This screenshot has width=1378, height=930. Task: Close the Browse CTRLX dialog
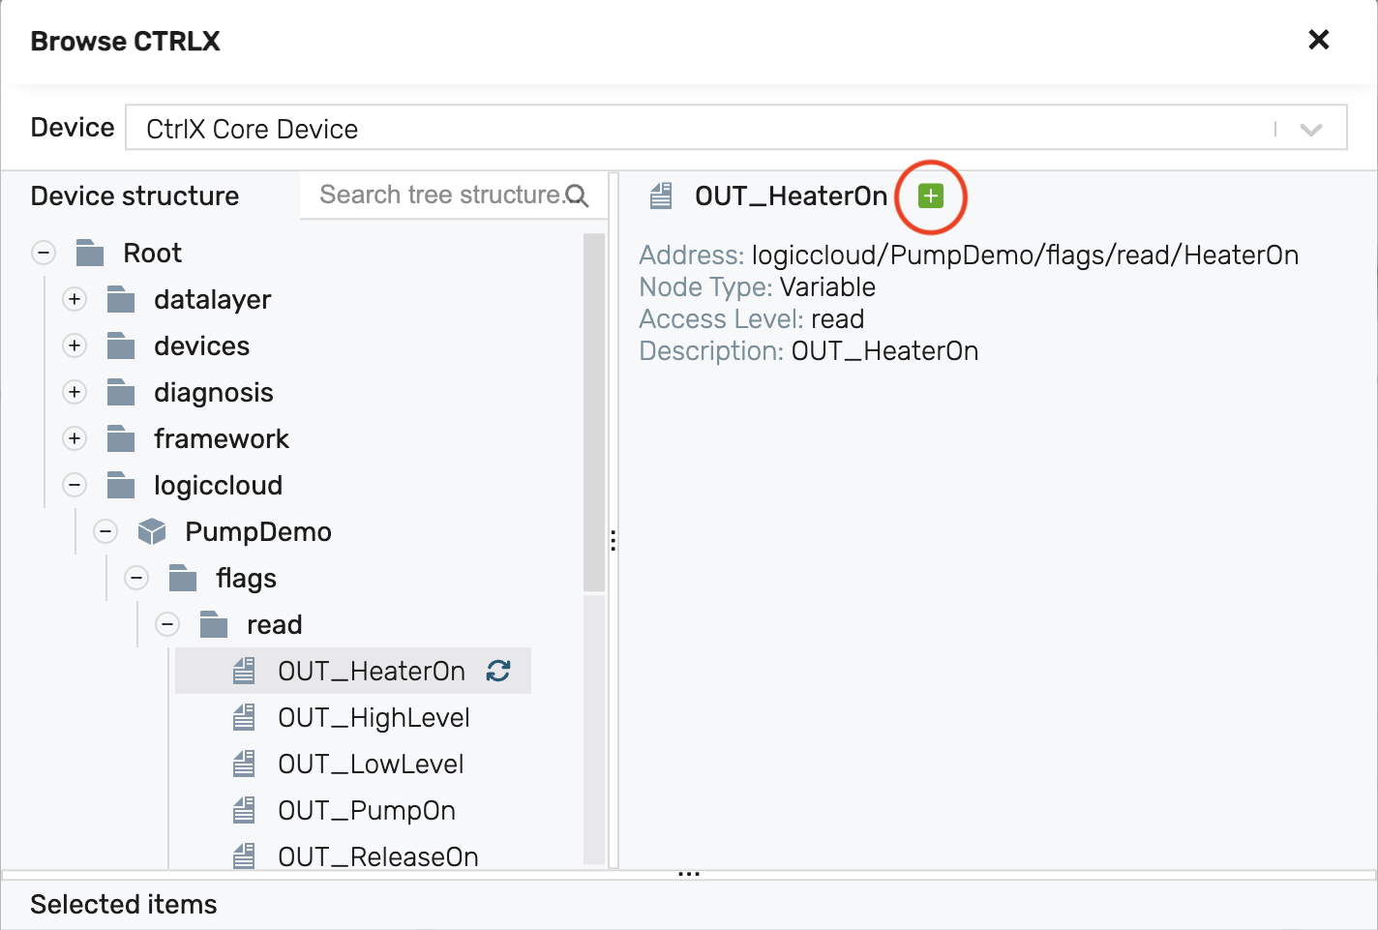[1318, 40]
